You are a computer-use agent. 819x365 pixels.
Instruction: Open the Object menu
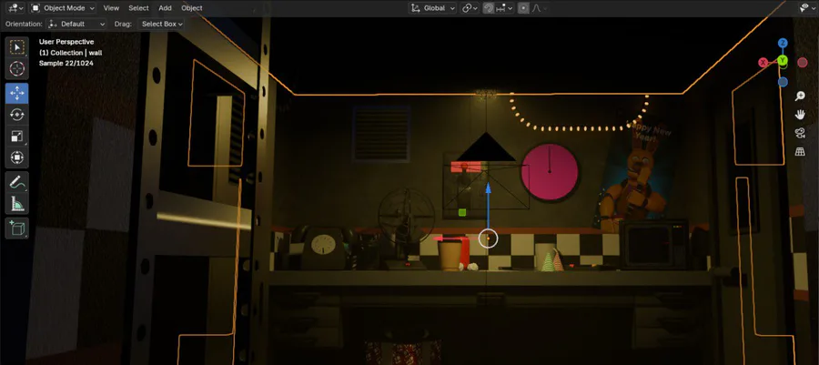(192, 8)
